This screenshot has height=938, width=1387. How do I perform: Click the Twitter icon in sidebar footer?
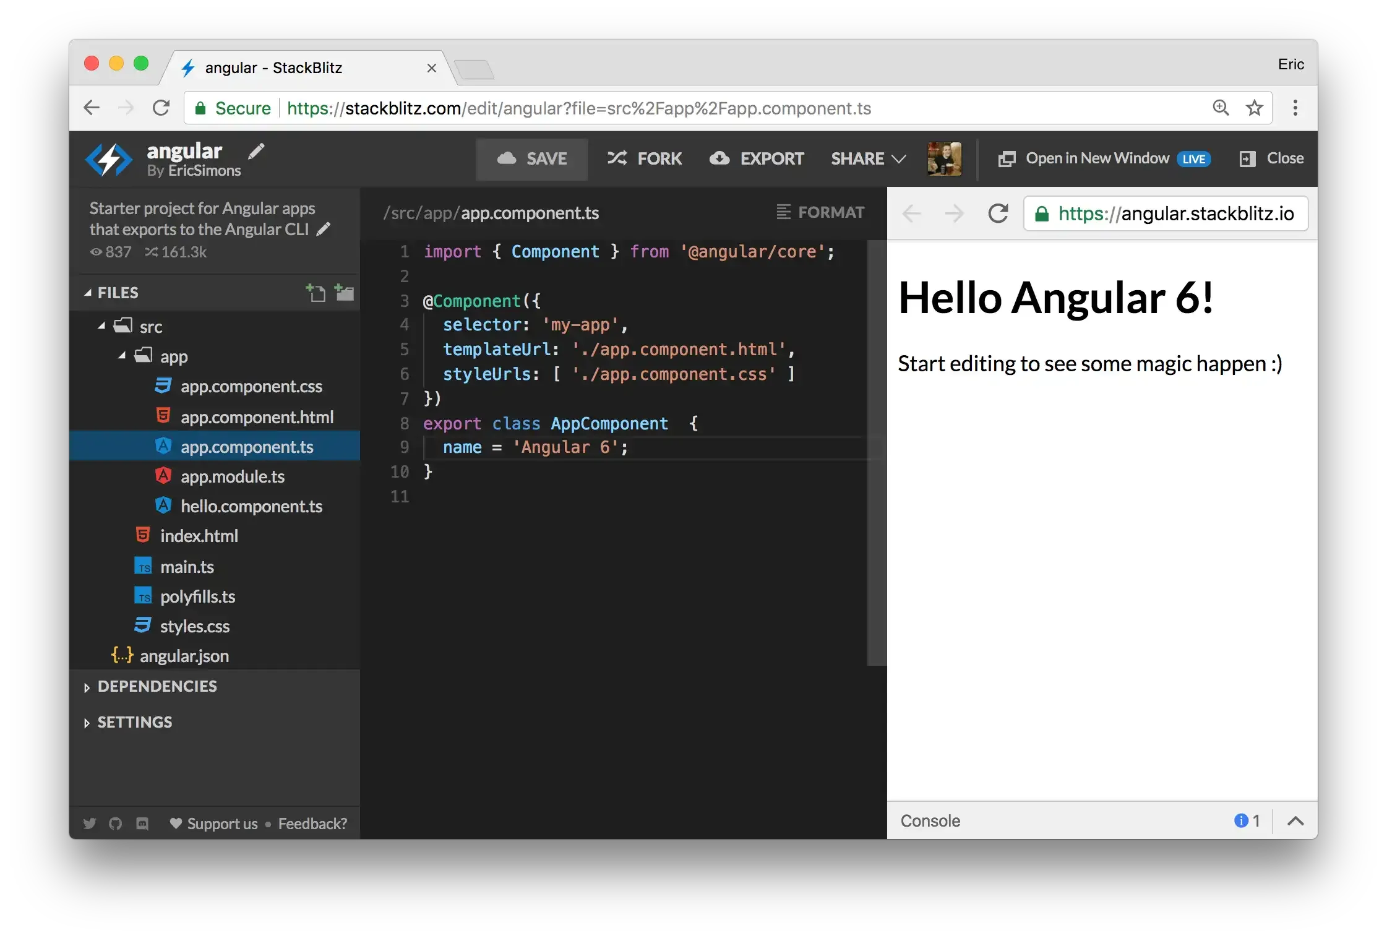90,824
